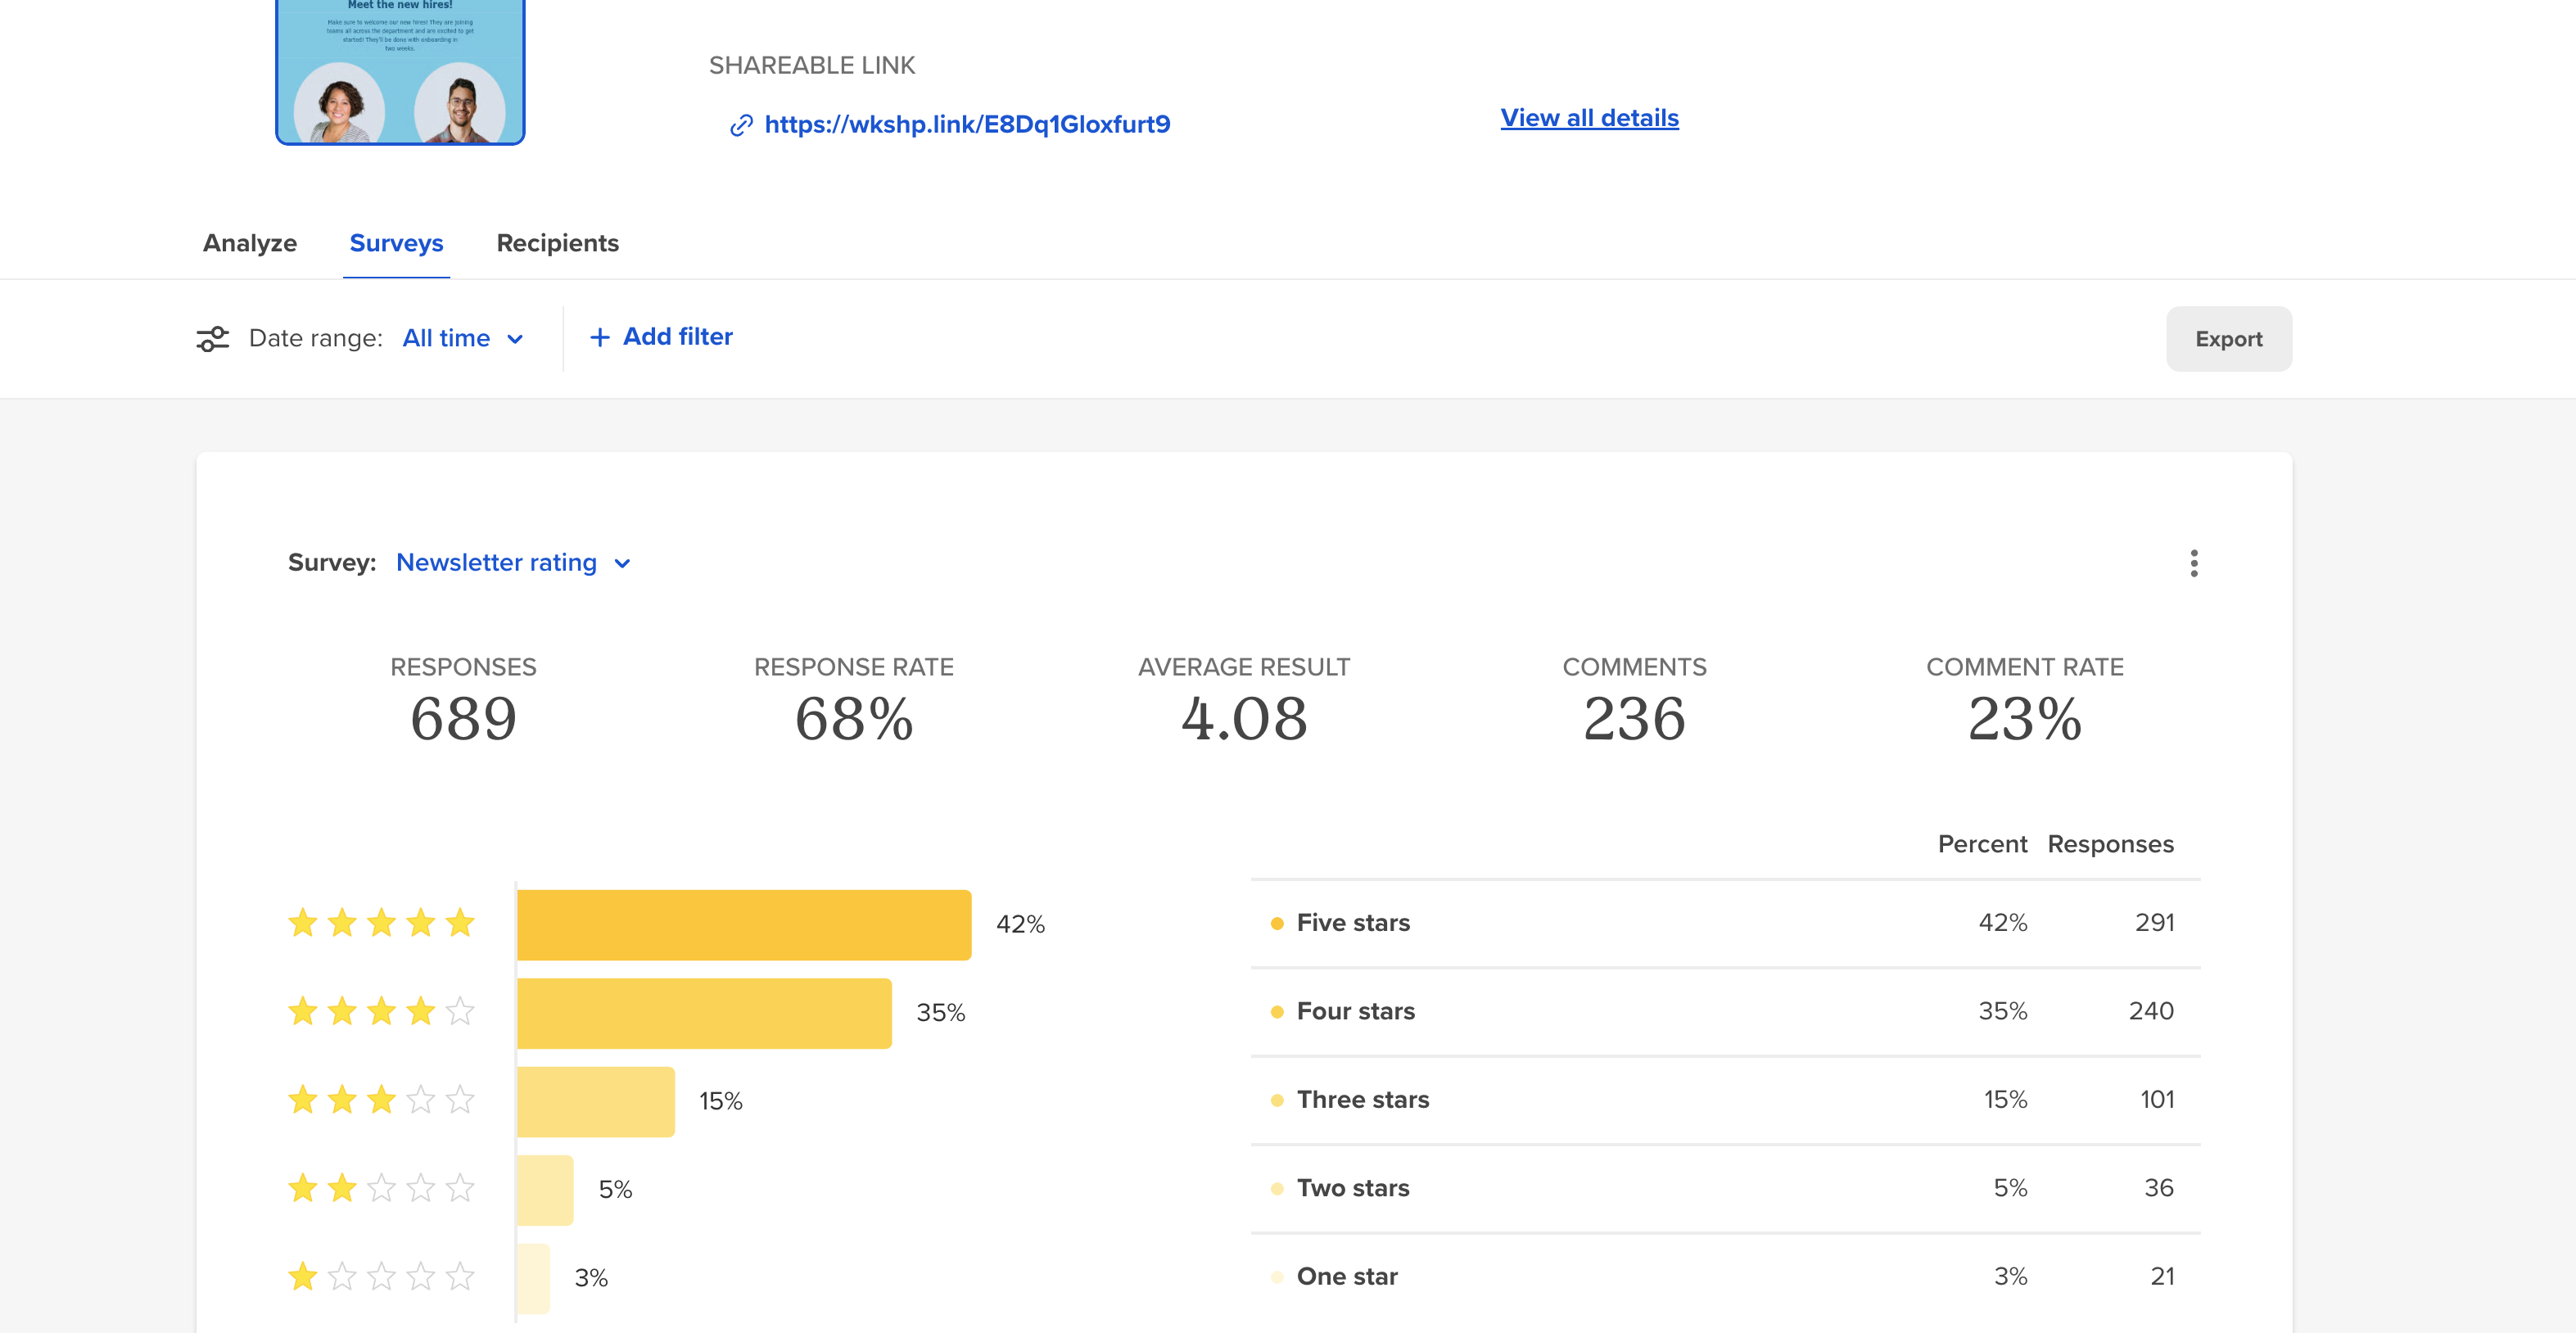Click the 4.08 average result value
The height and width of the screenshot is (1333, 2576).
(x=1244, y=719)
